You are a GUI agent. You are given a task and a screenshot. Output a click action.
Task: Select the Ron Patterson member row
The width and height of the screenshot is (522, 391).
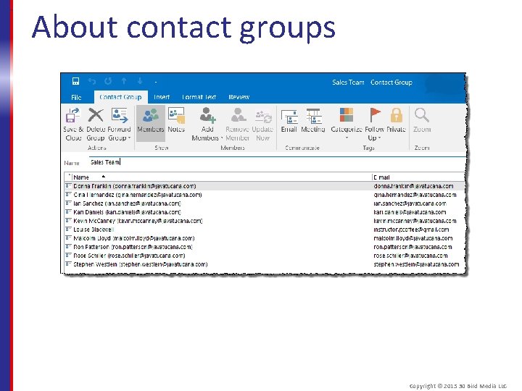tap(265, 247)
